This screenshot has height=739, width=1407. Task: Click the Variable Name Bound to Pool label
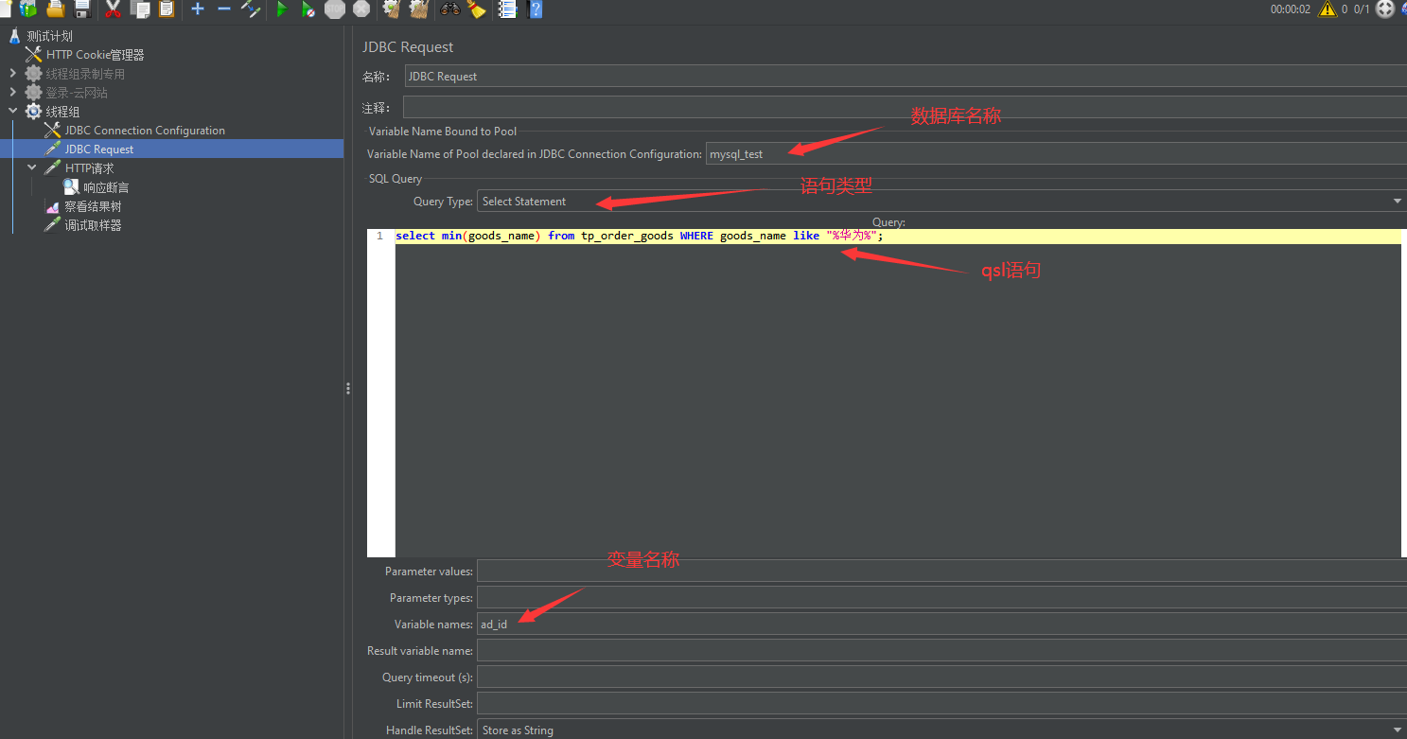443,132
